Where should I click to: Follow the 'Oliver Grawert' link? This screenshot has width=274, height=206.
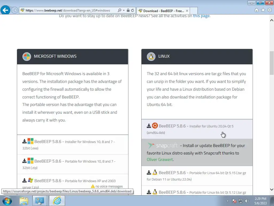pos(160,160)
